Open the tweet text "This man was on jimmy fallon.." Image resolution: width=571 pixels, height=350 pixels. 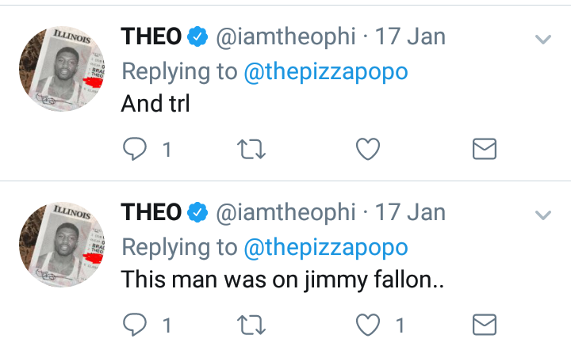[x=282, y=280]
